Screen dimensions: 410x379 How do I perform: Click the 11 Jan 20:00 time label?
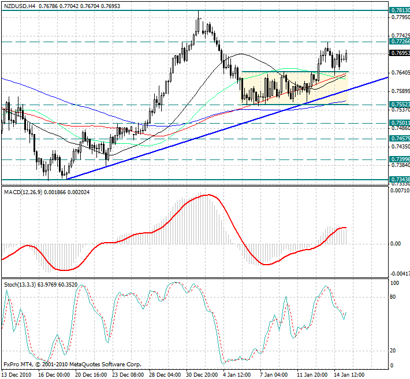click(313, 375)
